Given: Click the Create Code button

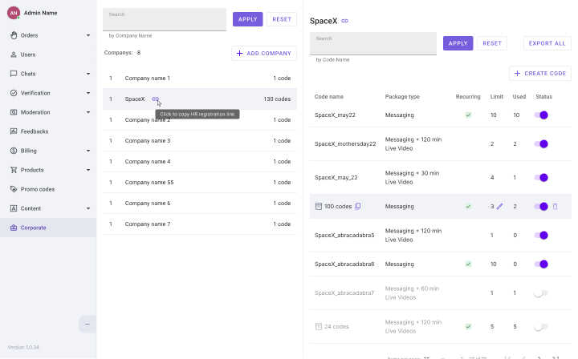Looking at the screenshot, I should [540, 73].
